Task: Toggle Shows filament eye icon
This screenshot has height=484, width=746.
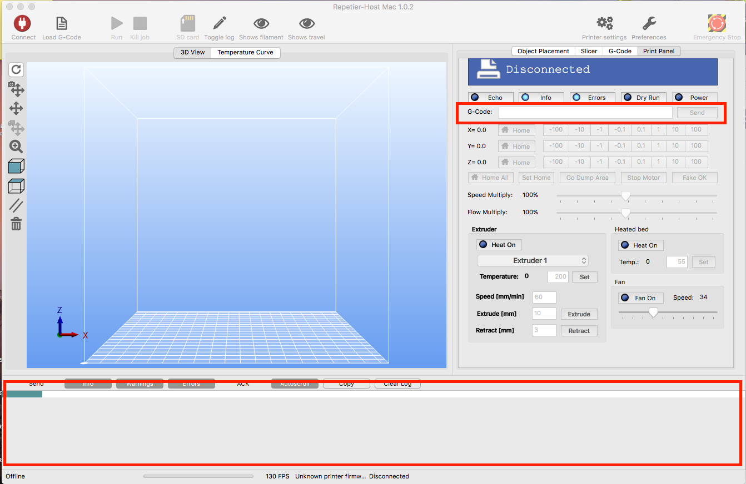Action: click(x=261, y=23)
